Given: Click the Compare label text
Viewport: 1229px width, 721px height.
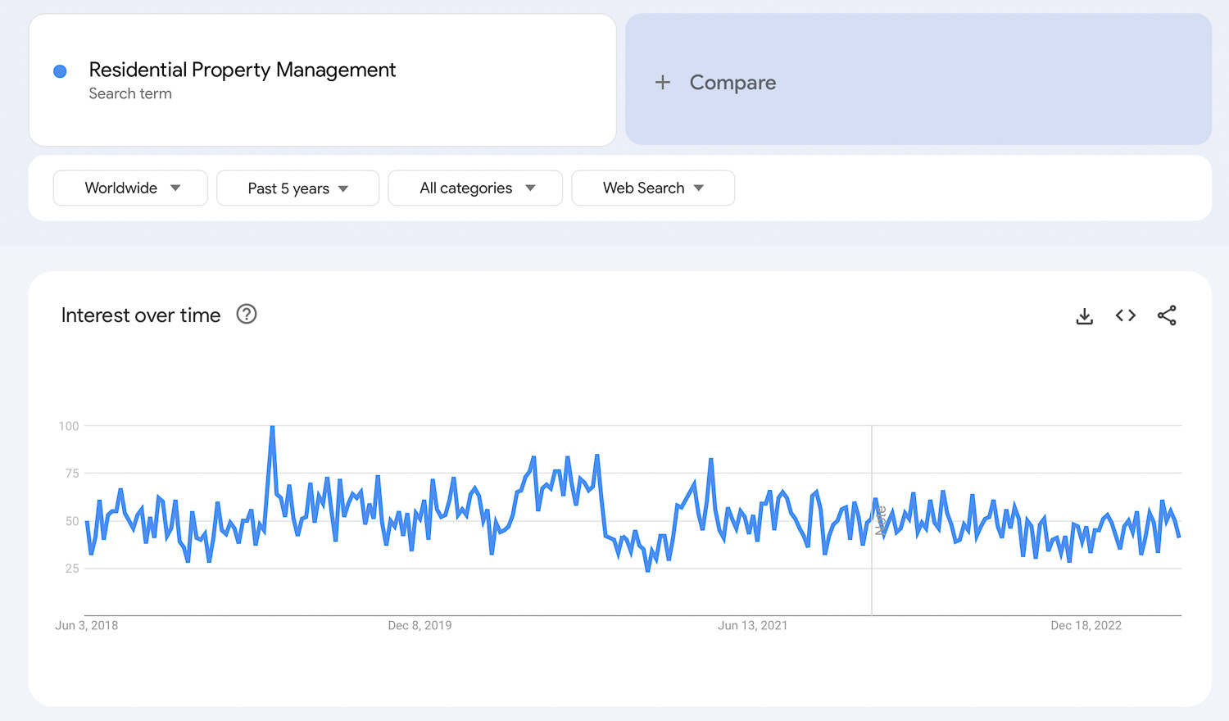Looking at the screenshot, I should click(732, 83).
